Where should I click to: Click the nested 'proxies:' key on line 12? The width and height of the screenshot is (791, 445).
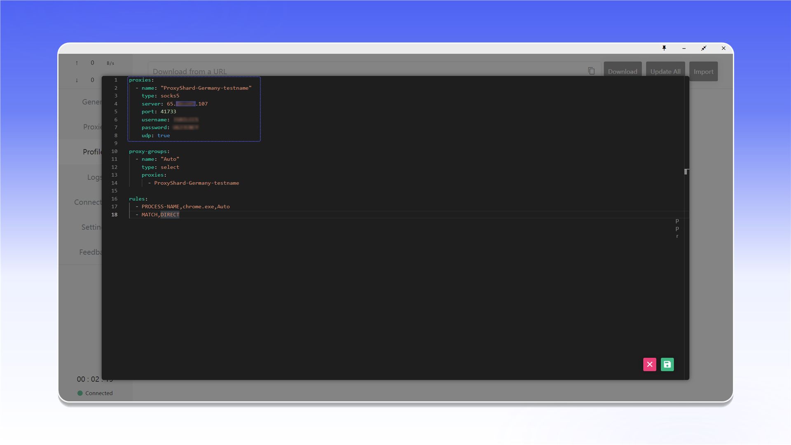154,175
